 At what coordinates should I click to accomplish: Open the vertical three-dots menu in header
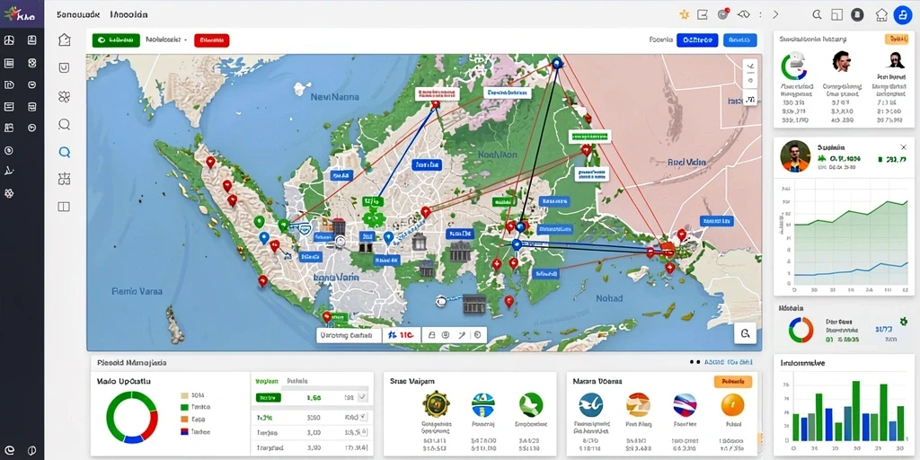(760, 14)
